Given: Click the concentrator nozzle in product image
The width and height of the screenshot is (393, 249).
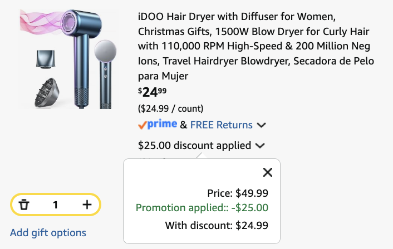Looking at the screenshot, I should click(x=46, y=59).
